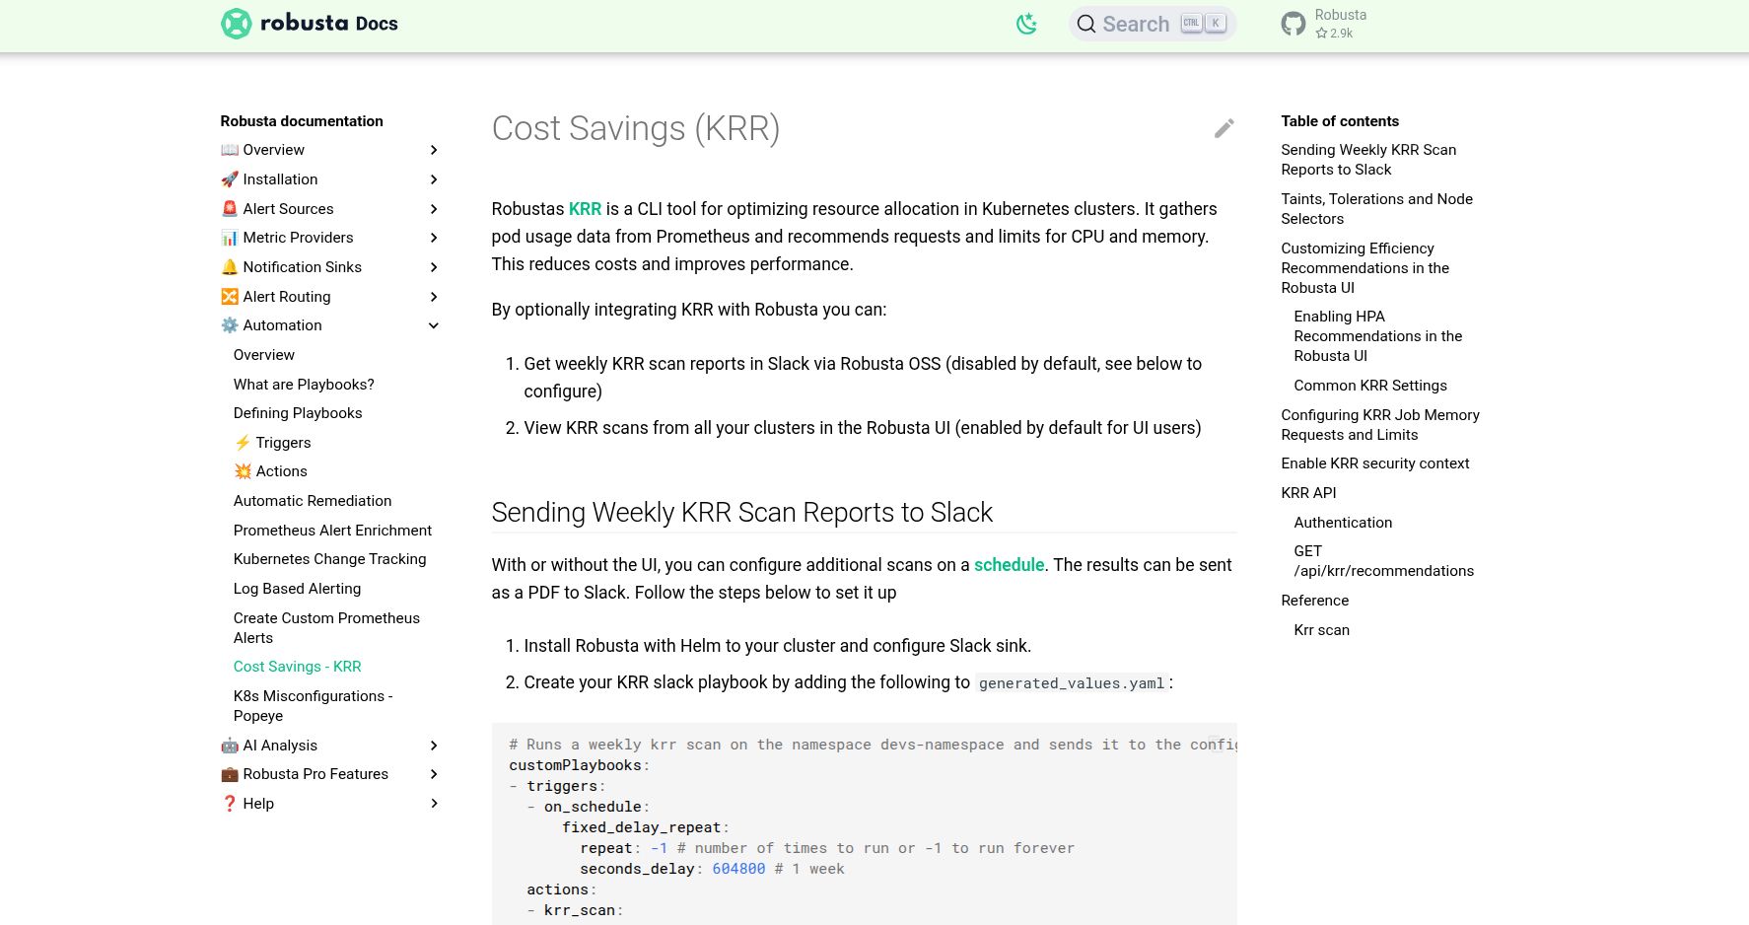The height and width of the screenshot is (925, 1749).
Task: Click the briefcase icon beside Robusta Pro Features
Action: pyautogui.click(x=230, y=774)
